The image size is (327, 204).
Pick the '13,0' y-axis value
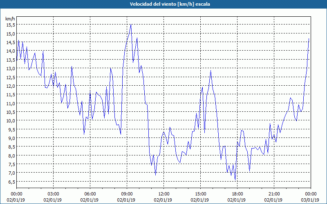point(11,68)
